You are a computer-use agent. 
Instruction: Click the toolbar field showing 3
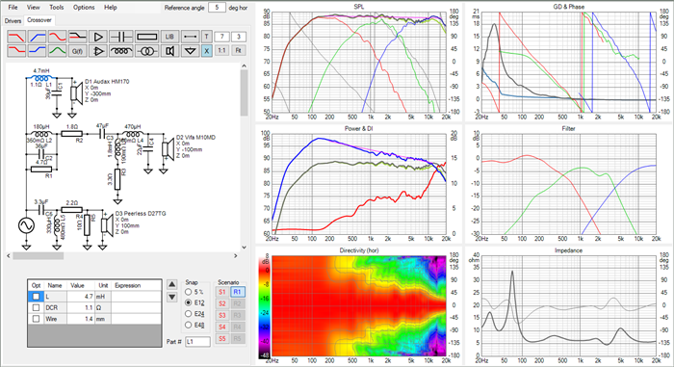tap(239, 37)
